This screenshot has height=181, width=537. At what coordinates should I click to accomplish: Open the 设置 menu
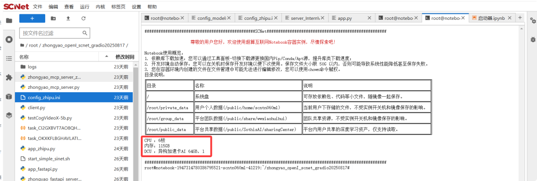136,7
